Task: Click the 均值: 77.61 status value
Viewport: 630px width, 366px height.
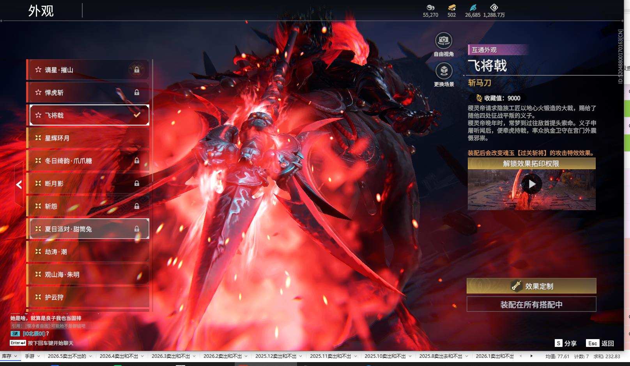Action: click(557, 356)
